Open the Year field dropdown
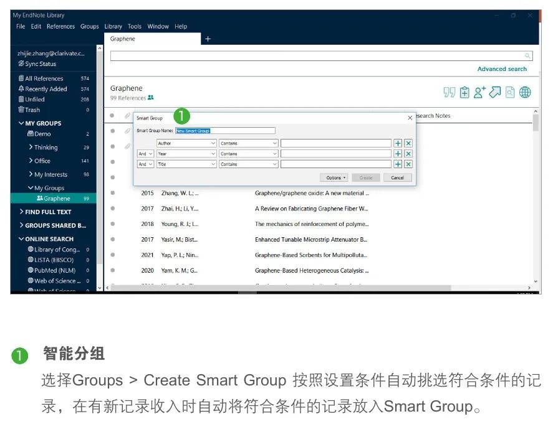Screen dimensions: 553x429 [186, 154]
